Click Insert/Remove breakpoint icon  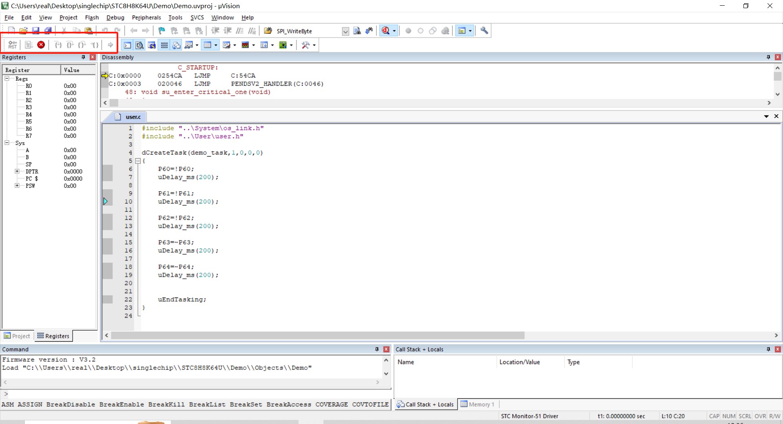click(x=408, y=31)
